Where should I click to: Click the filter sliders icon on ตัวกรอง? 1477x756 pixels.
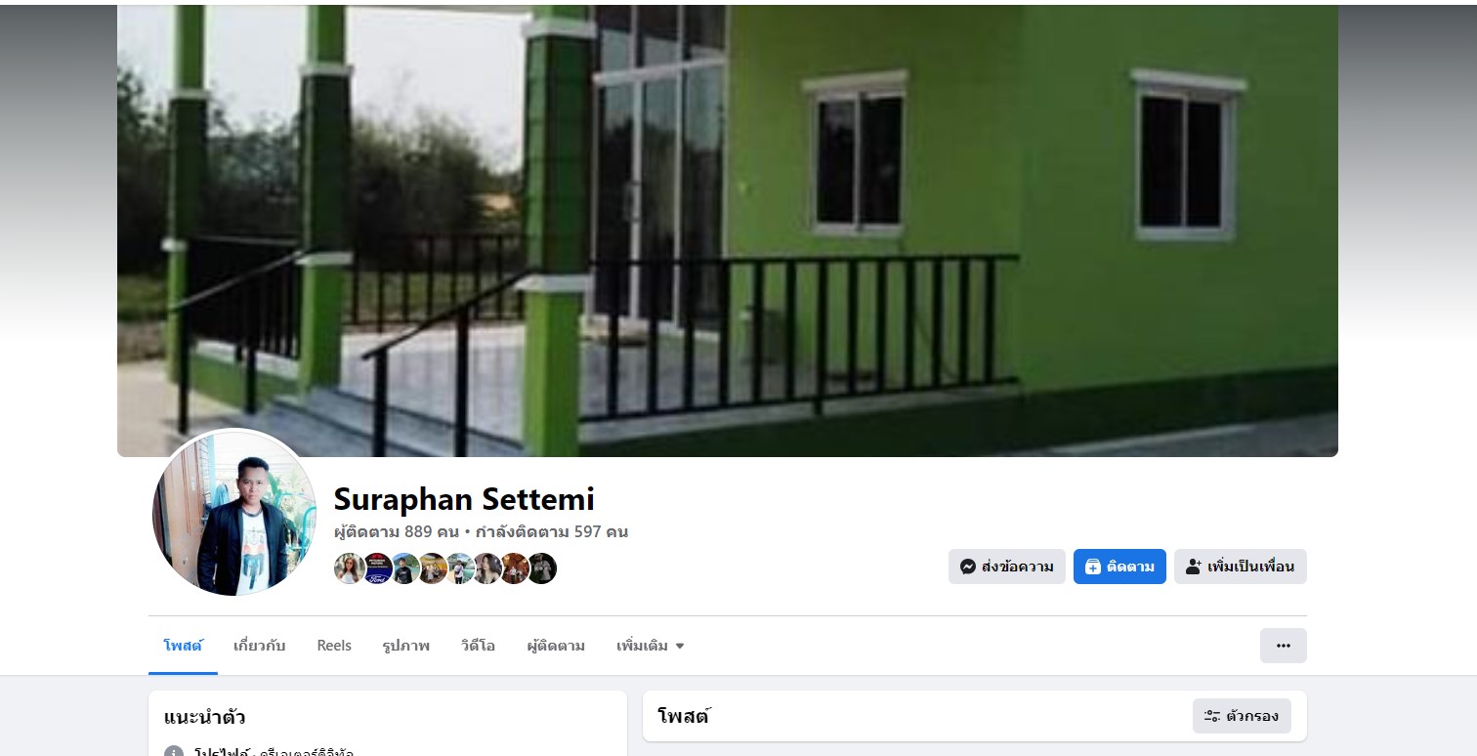(x=1212, y=716)
